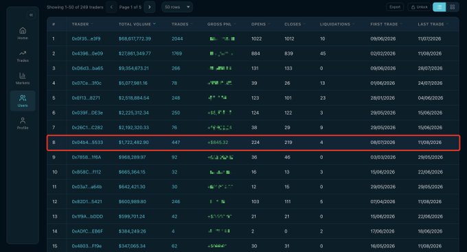Click the $968,289.97 total volume cell
This screenshot has width=467, height=252.
point(132,157)
